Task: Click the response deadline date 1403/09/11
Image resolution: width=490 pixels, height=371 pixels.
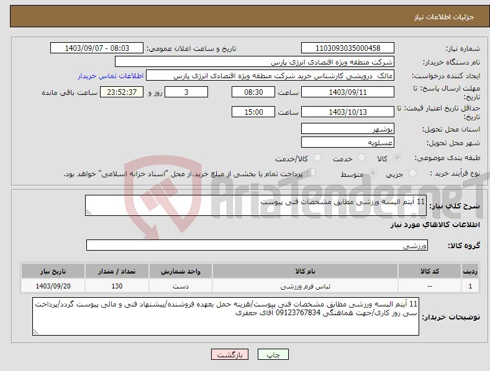Action: [348, 92]
